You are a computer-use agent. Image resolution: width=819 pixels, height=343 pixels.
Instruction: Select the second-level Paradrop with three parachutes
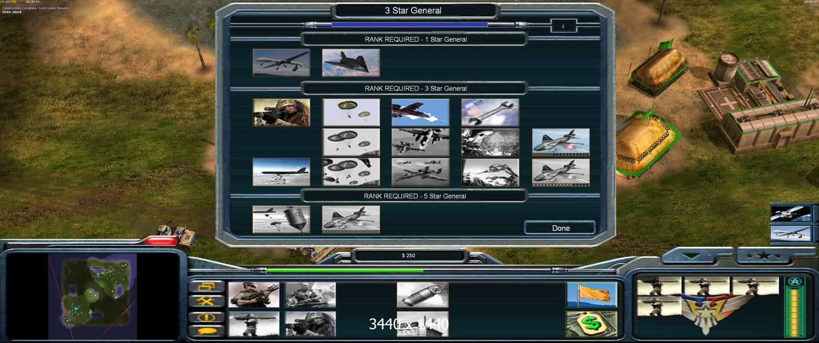point(351,142)
